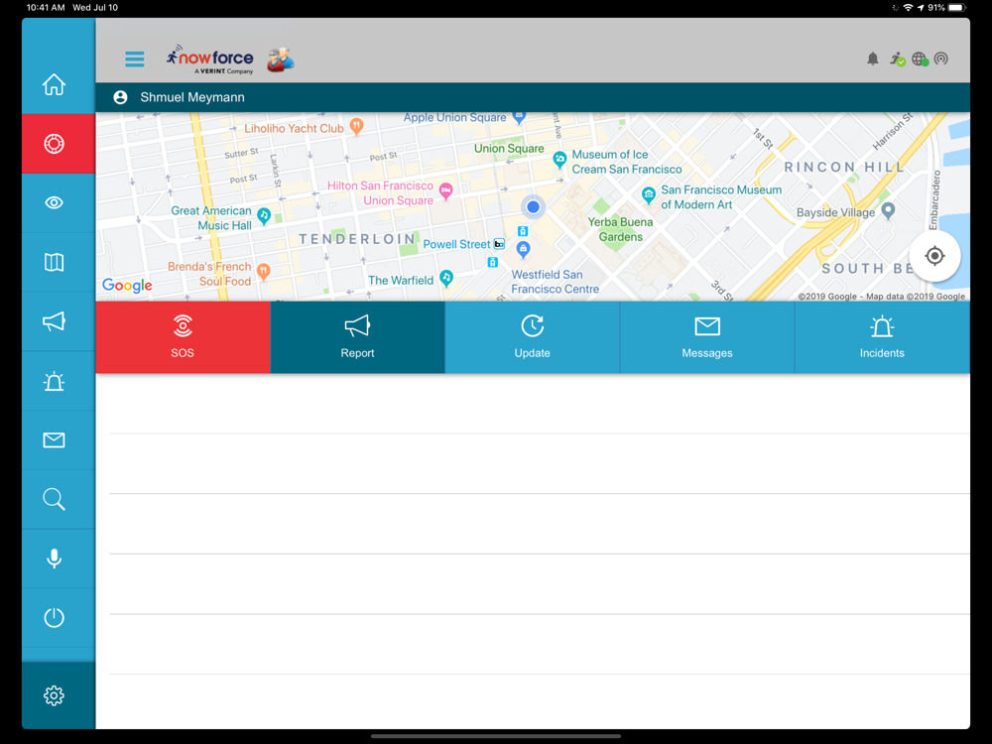
Task: Open the megaphone report sidebar icon
Action: [x=54, y=321]
